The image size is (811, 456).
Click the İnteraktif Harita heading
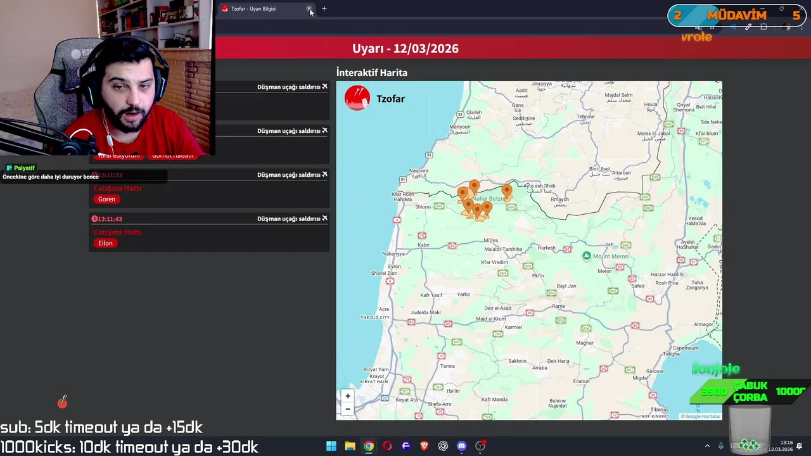[x=372, y=72]
